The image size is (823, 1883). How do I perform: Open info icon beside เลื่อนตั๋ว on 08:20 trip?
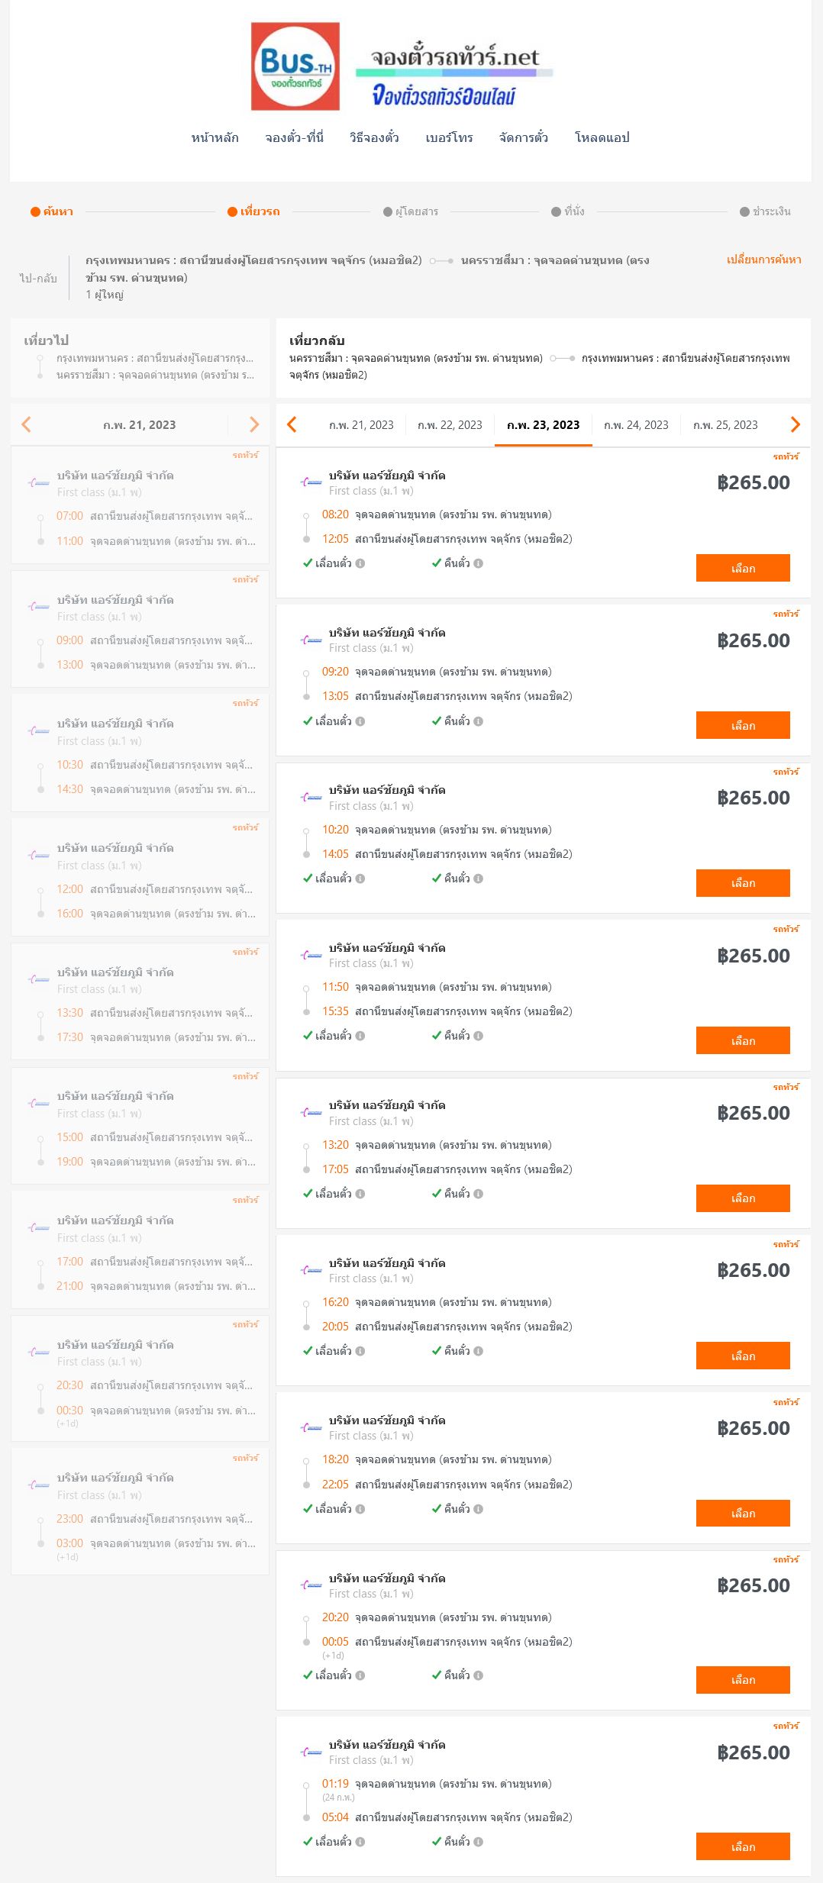pyautogui.click(x=360, y=563)
